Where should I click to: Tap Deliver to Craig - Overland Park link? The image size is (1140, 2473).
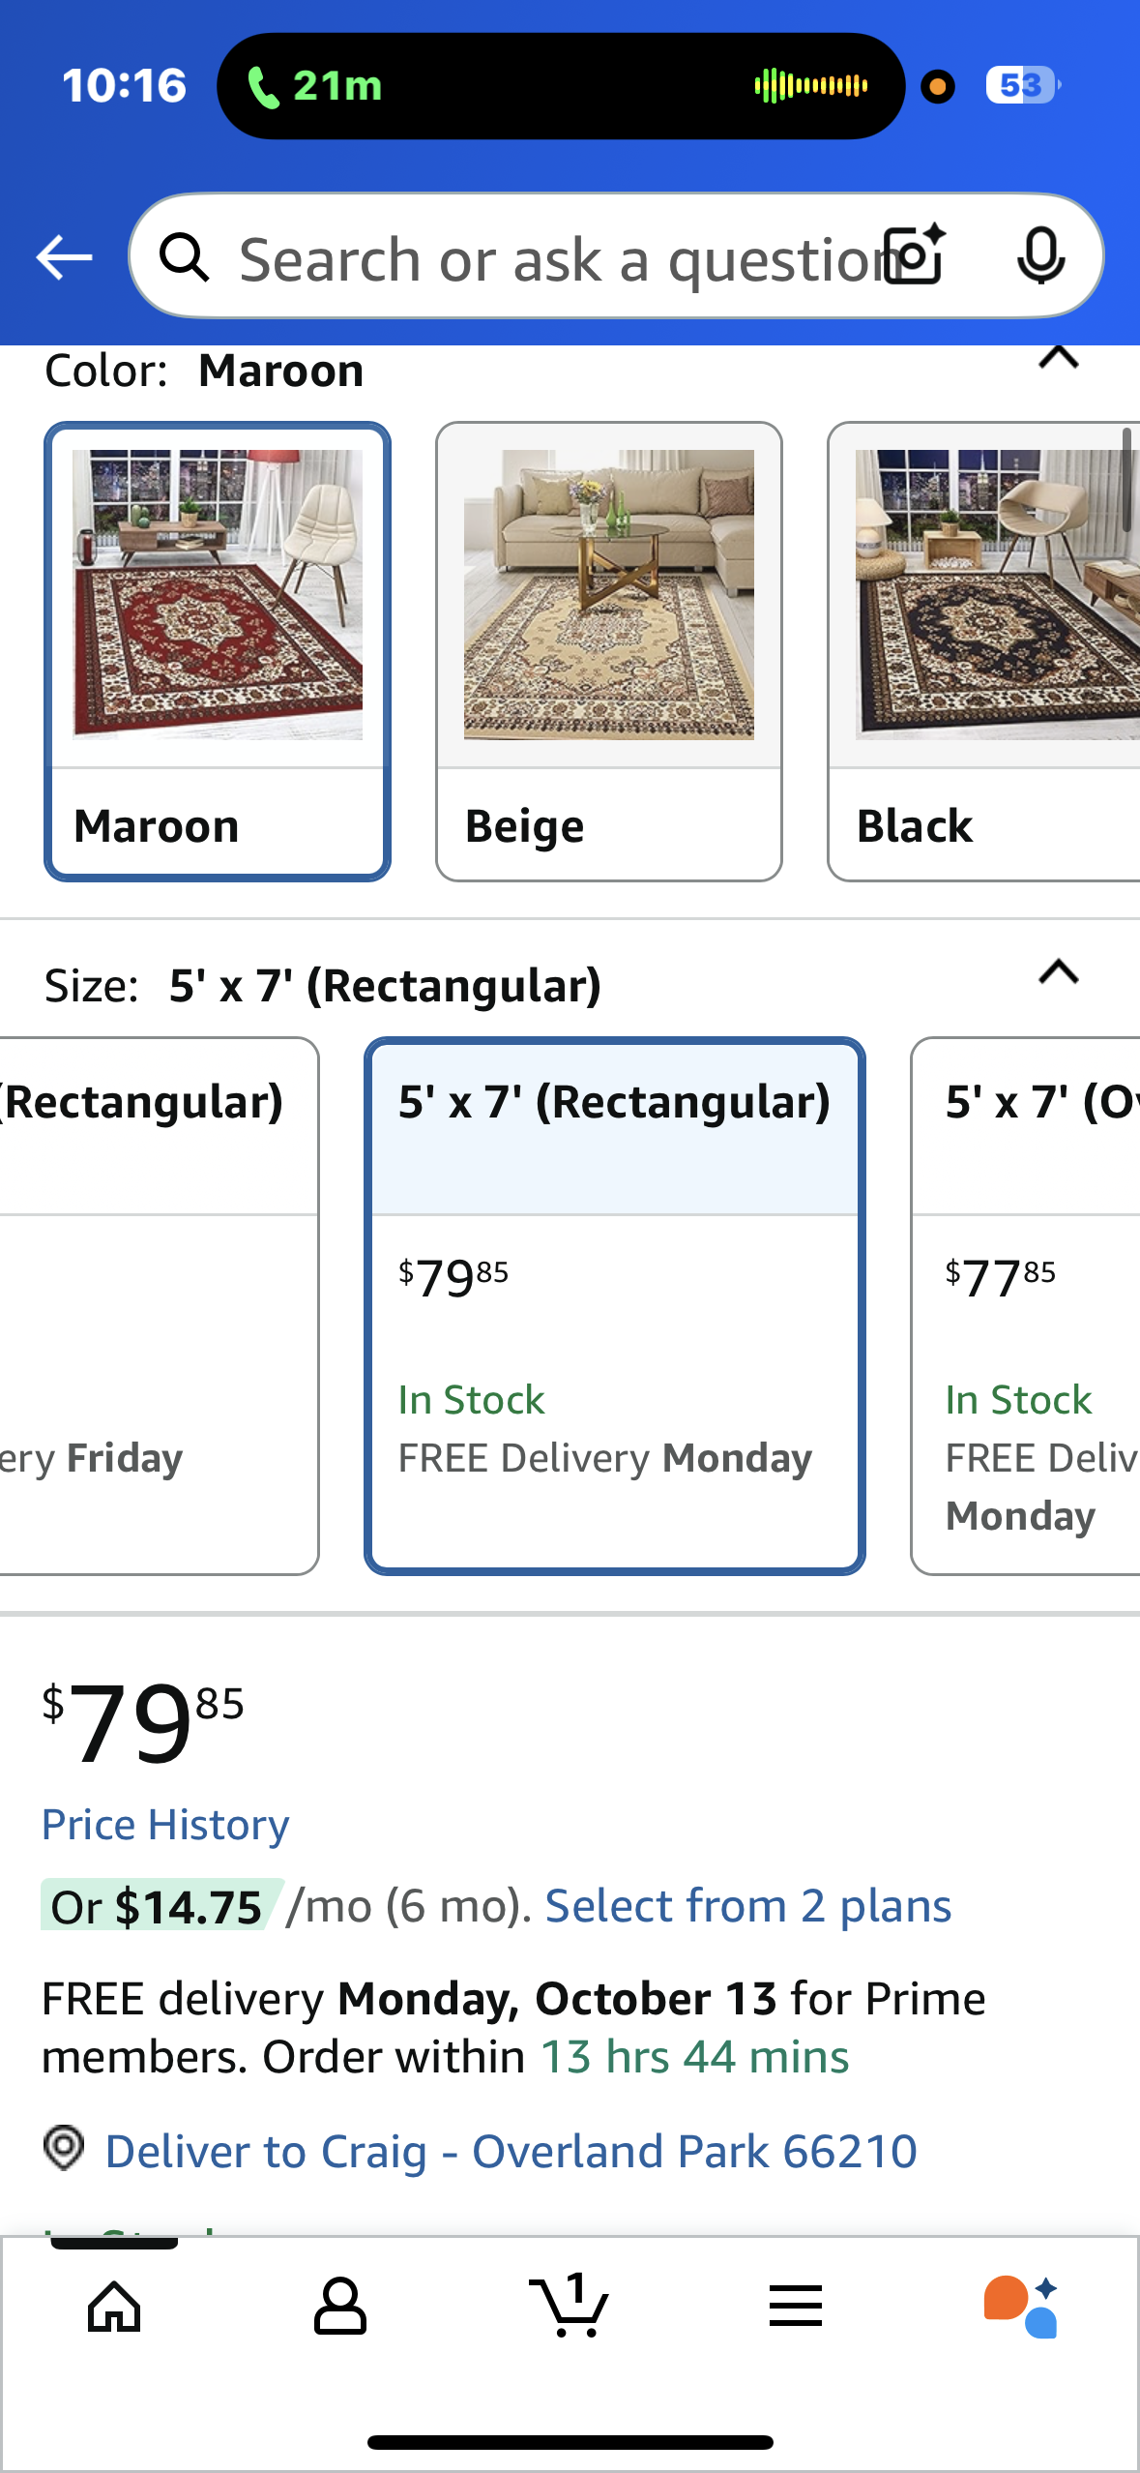(x=511, y=2152)
